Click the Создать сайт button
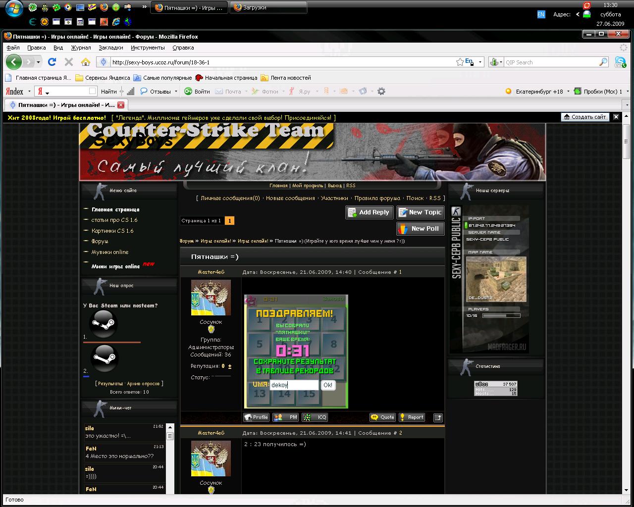The width and height of the screenshot is (634, 507). 584,117
